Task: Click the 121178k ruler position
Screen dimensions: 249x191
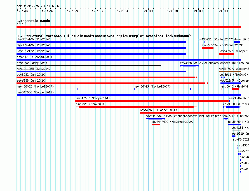Action: 23,11
